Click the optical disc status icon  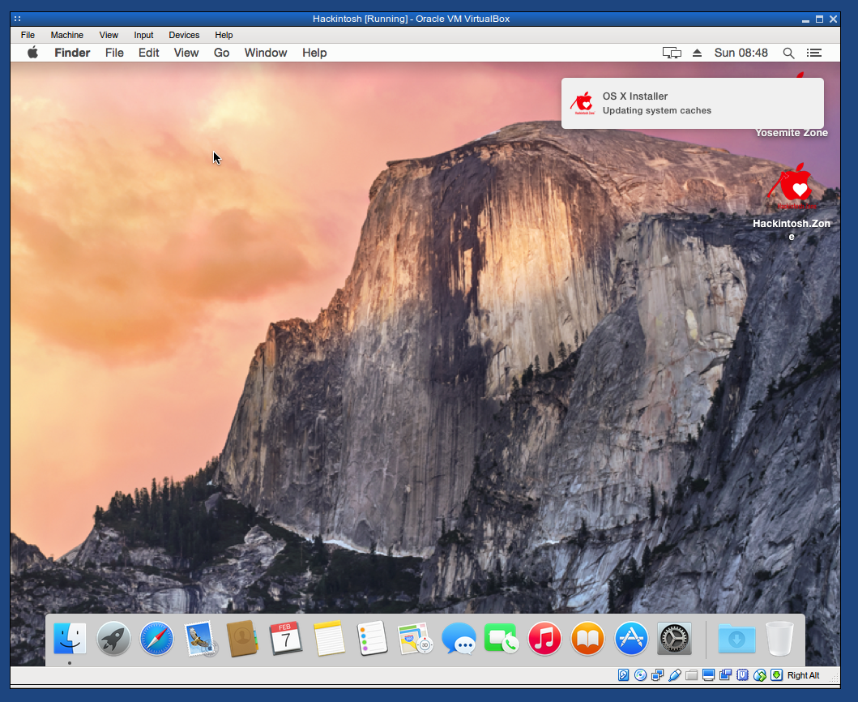pyautogui.click(x=640, y=675)
